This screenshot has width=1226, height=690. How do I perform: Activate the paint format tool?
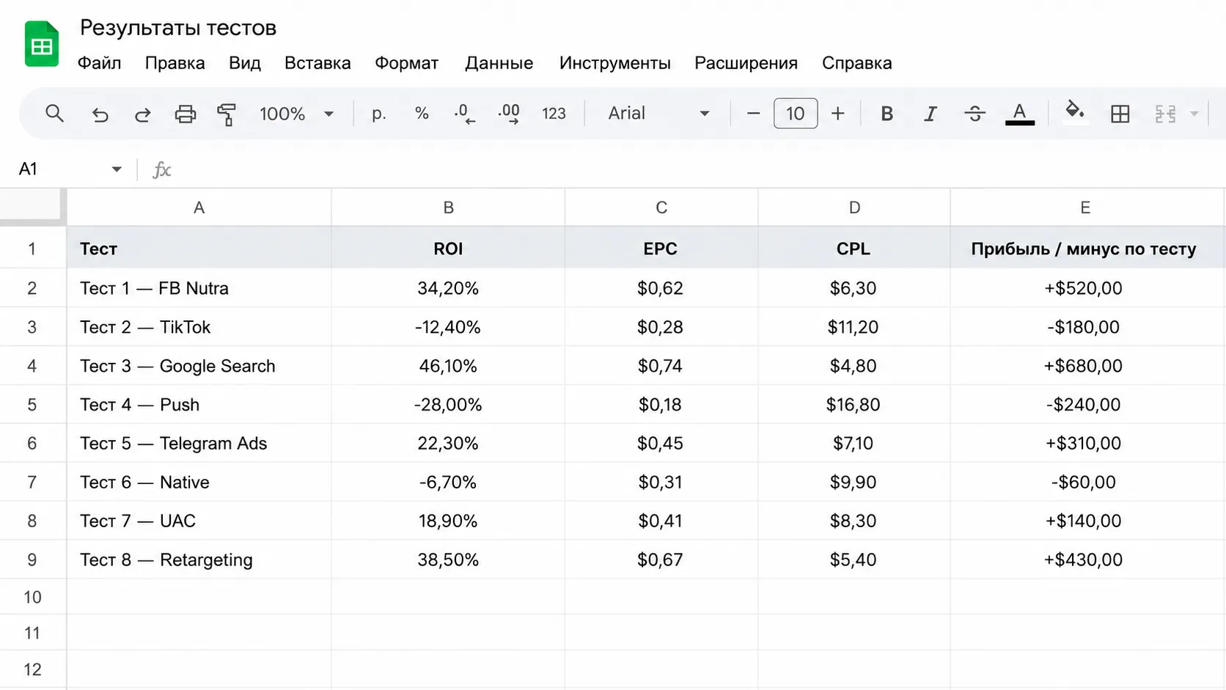point(227,114)
